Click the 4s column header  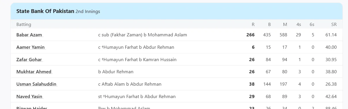pyautogui.click(x=299, y=25)
